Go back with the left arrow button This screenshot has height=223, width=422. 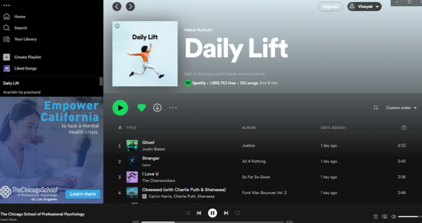coord(116,7)
